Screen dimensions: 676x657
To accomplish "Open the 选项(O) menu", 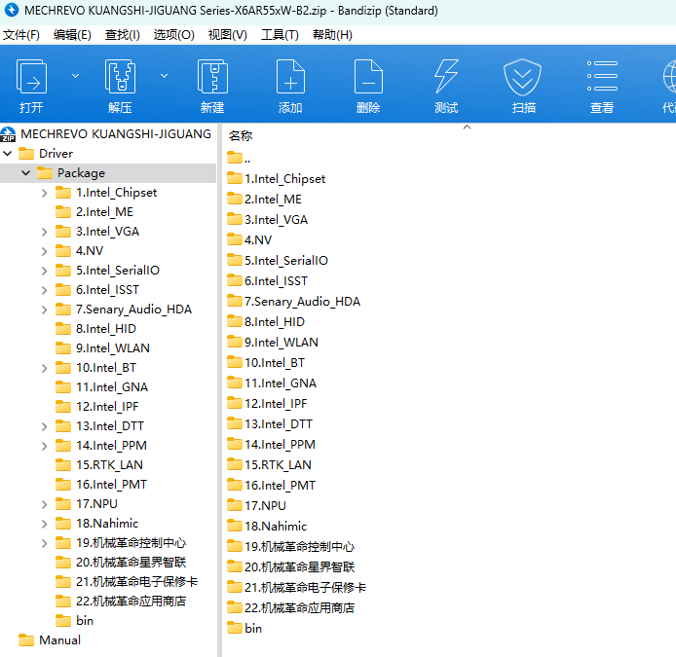I will (x=173, y=35).
